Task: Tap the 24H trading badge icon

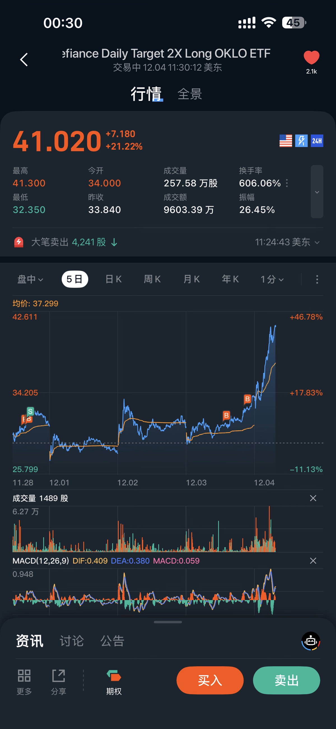Action: tap(317, 141)
